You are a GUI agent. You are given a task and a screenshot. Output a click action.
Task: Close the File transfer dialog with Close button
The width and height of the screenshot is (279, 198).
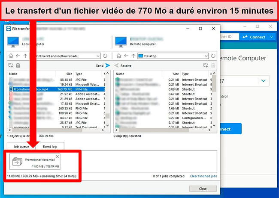pos(203,189)
